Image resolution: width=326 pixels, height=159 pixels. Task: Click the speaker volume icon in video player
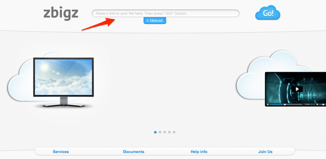pyautogui.click(x=317, y=105)
